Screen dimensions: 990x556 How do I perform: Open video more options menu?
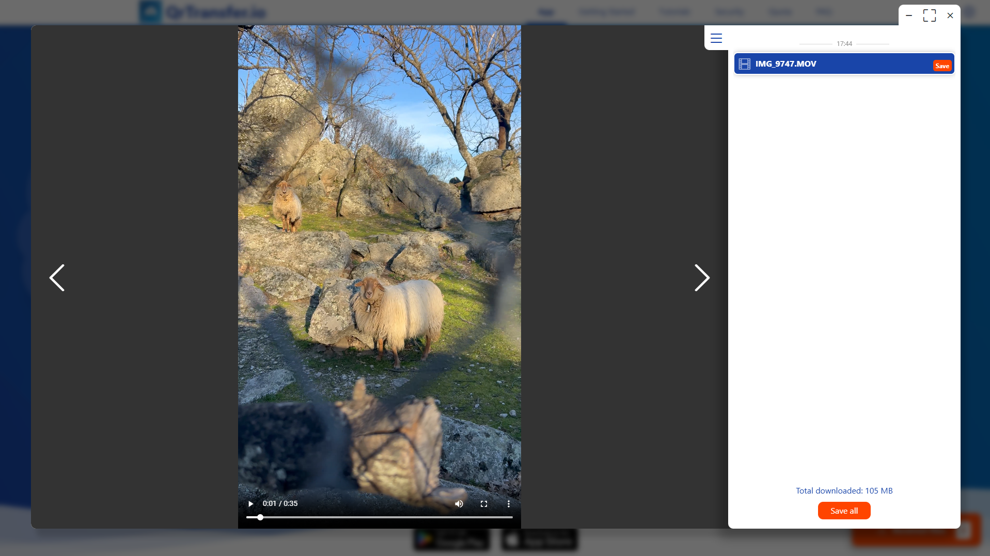point(509,504)
